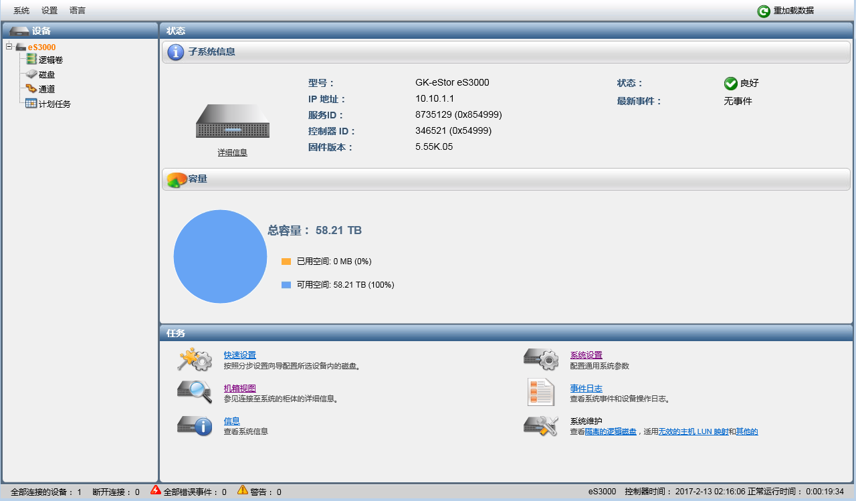Open the 隔离的逻辑磁盘 link

tap(611, 432)
